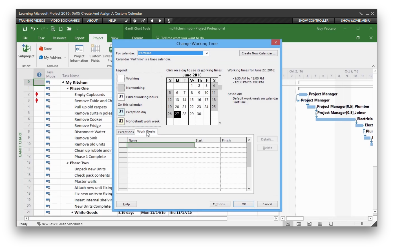Select Monday June 27 in the calendar
This screenshot has width=393, height=249.
177,114
